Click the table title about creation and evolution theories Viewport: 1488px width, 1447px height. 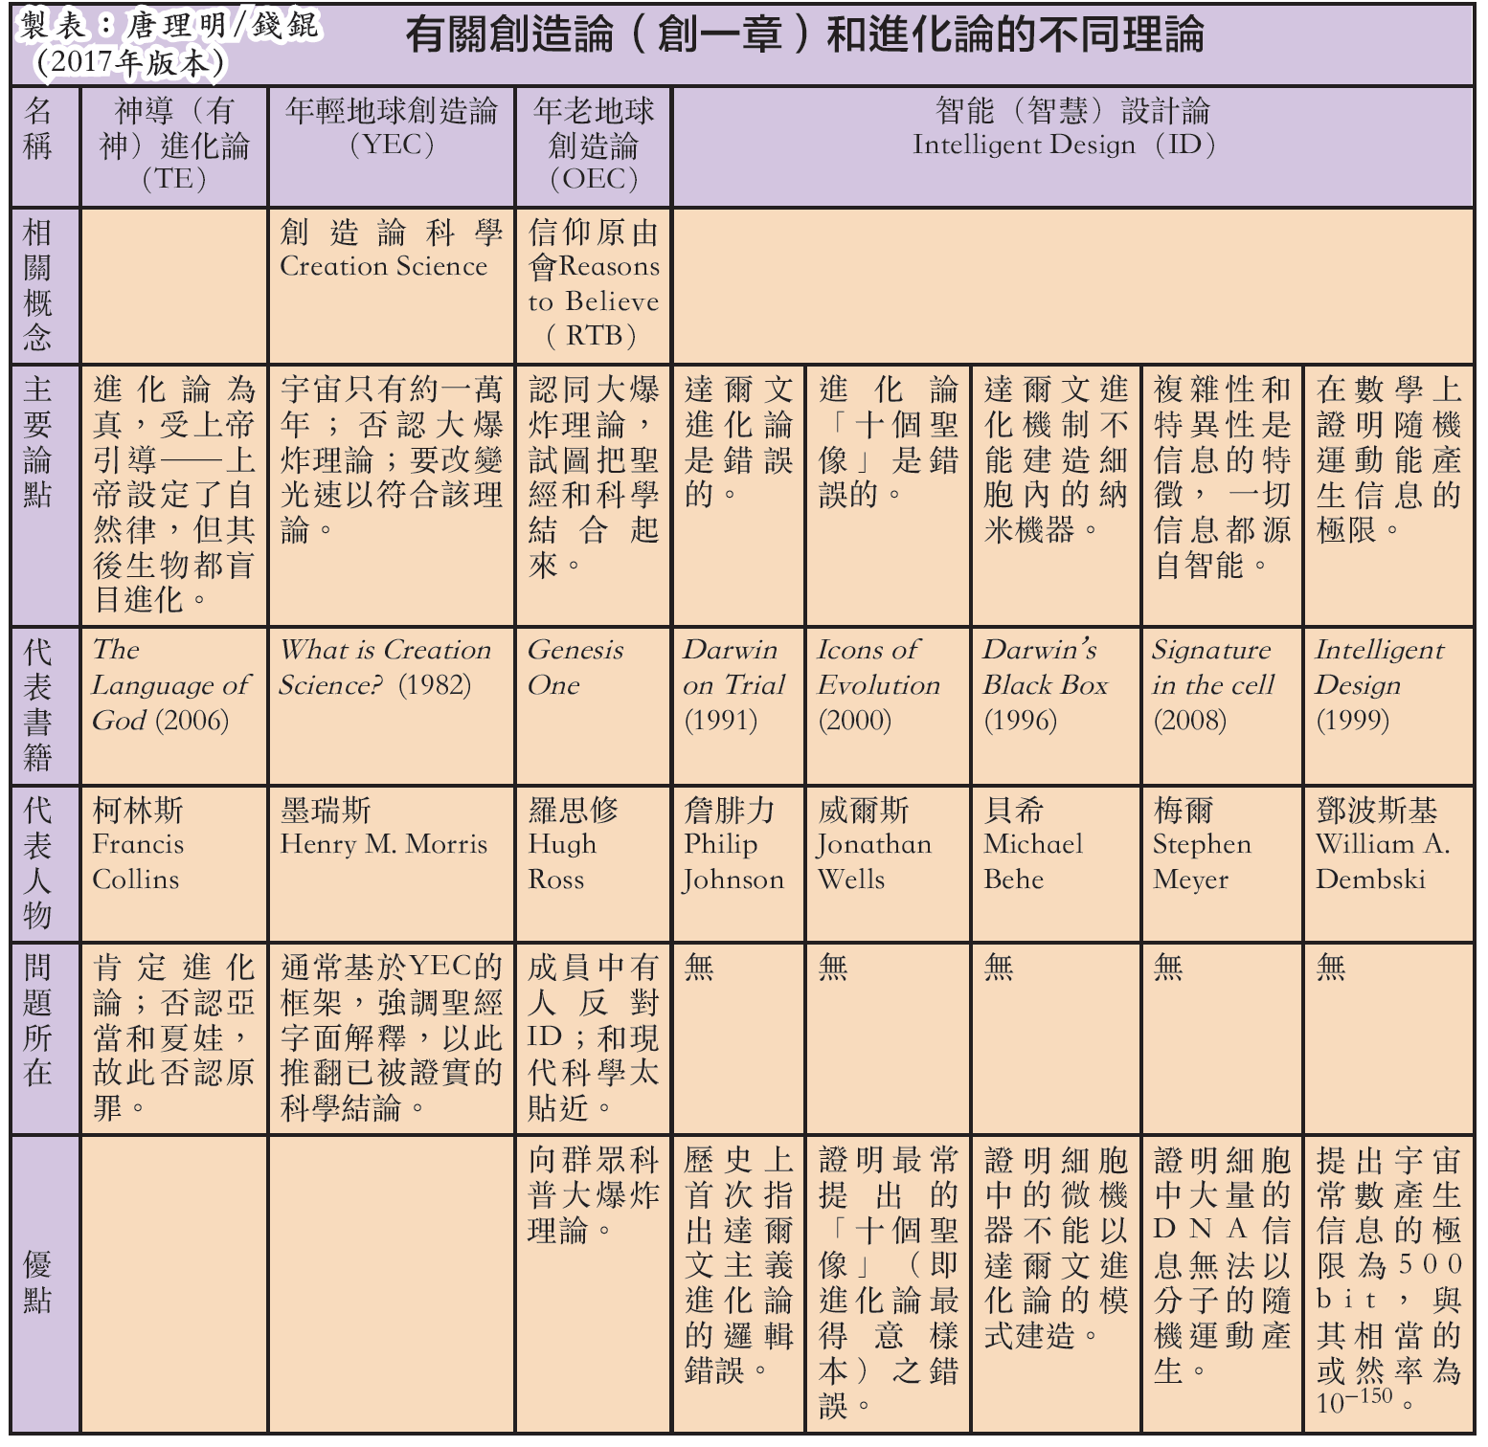(802, 36)
